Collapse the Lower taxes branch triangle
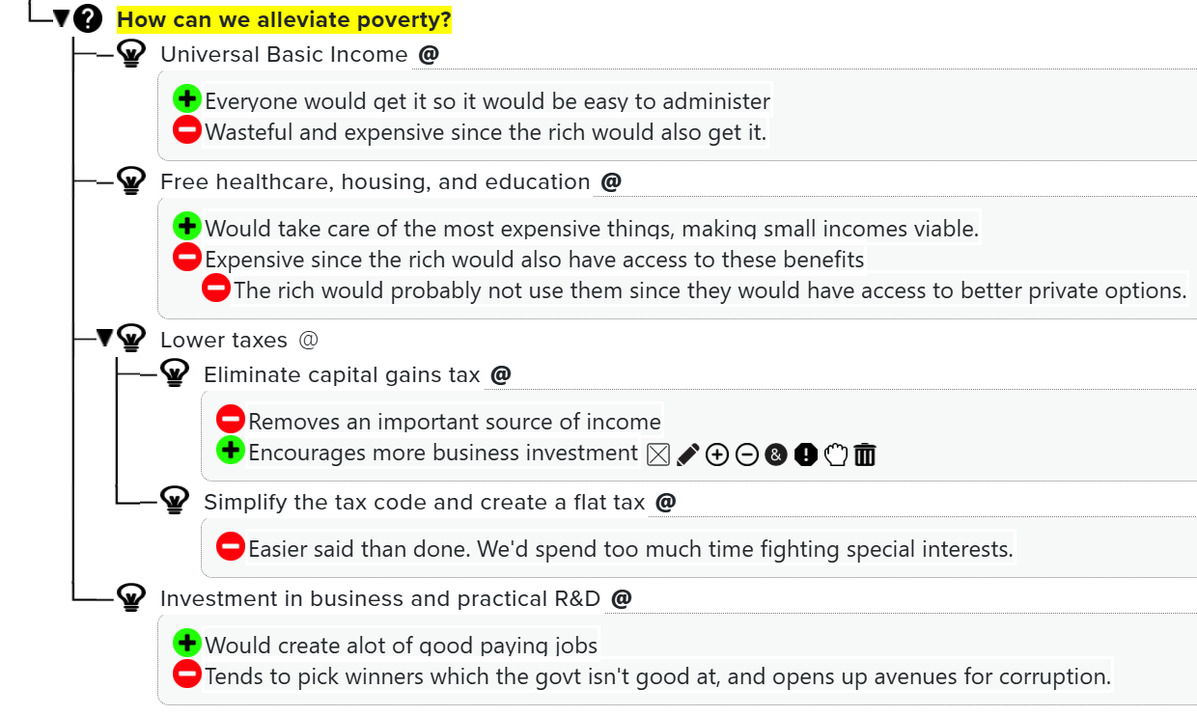Viewport: 1197px width, 716px height. [x=105, y=338]
